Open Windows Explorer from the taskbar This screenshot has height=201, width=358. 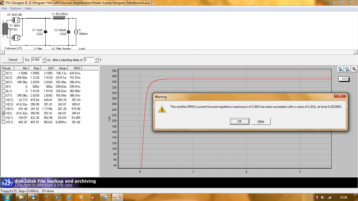(21, 197)
